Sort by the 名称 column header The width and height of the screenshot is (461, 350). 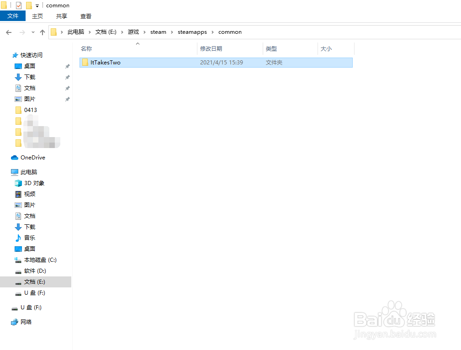[x=138, y=48]
